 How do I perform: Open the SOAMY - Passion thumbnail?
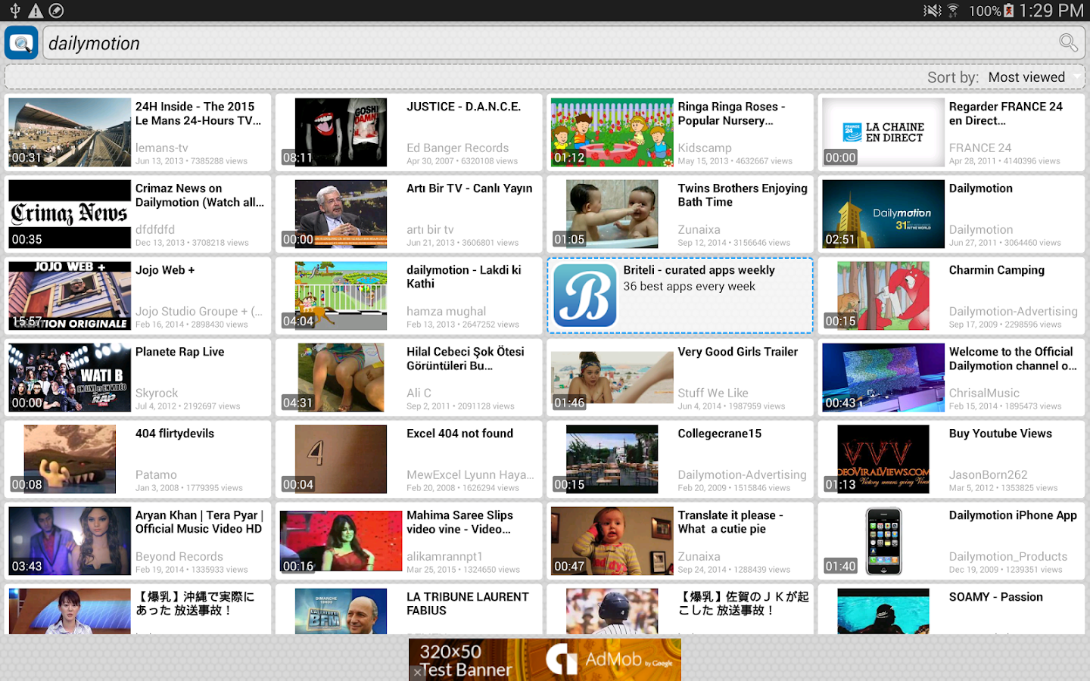coord(883,611)
